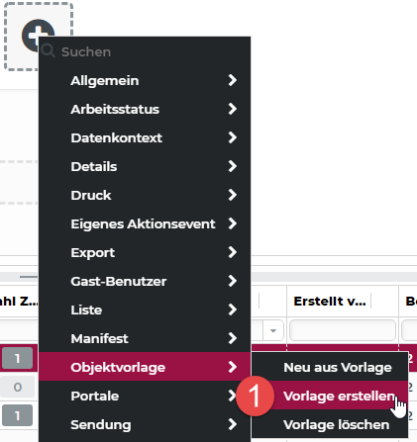Expand the Details chevron arrow
Viewport: 417px width, 442px height.
(233, 166)
